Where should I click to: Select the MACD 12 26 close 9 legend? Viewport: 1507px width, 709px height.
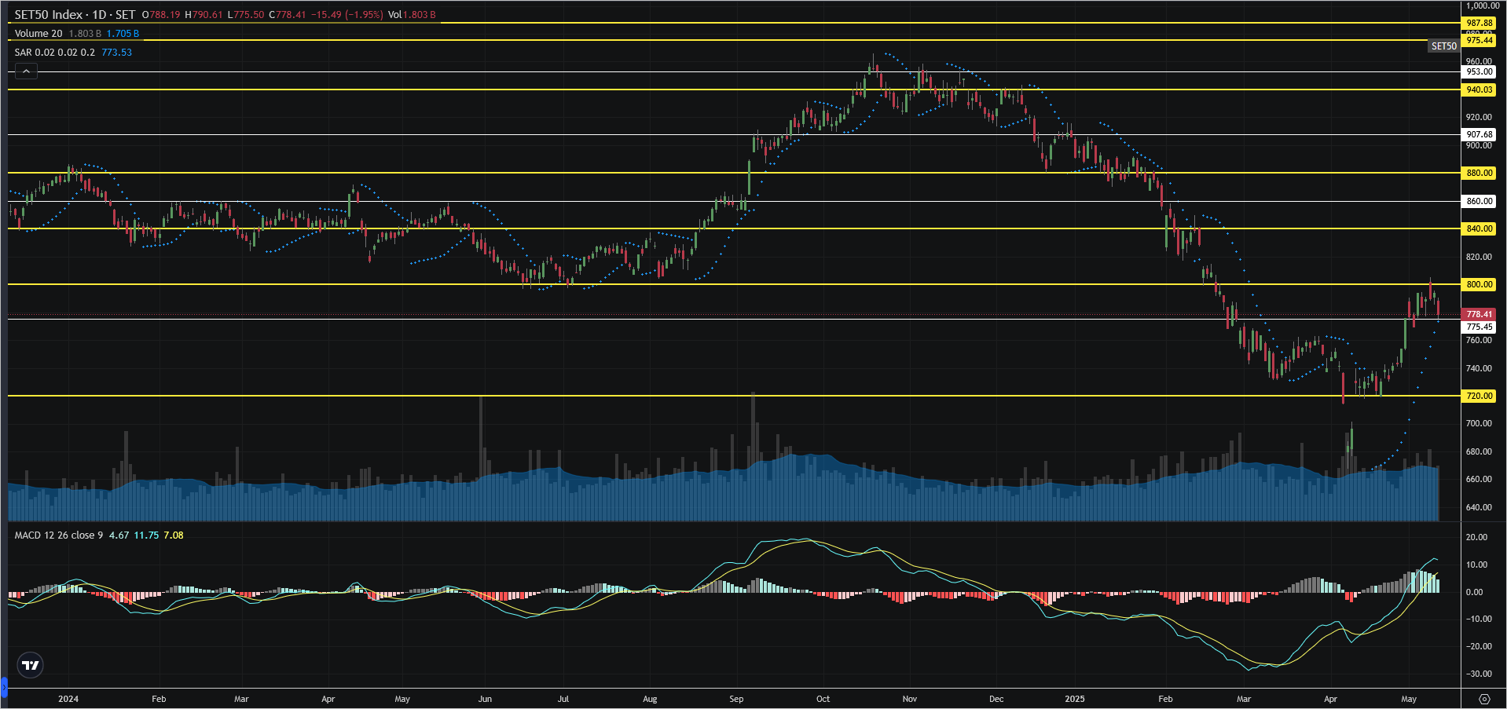click(59, 535)
